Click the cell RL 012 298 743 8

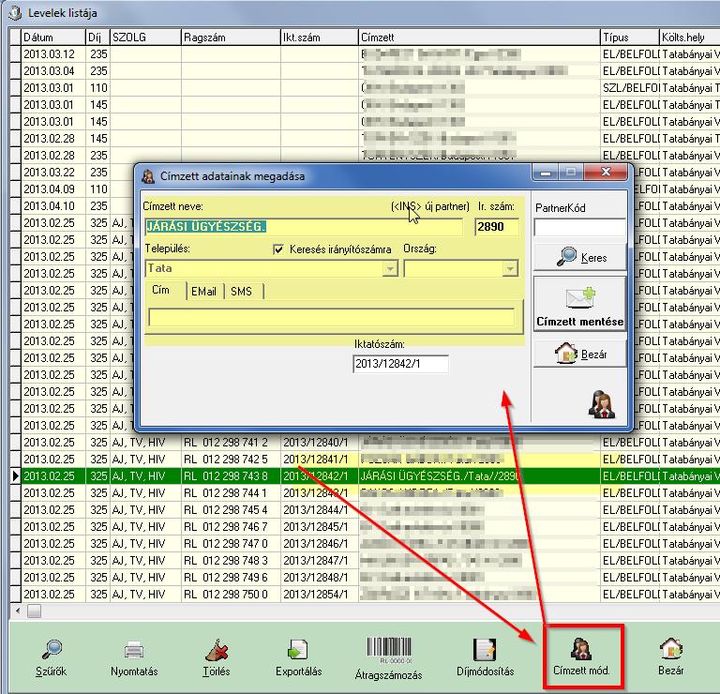pos(231,476)
